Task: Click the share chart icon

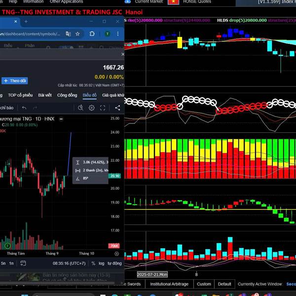Action: (x=117, y=108)
